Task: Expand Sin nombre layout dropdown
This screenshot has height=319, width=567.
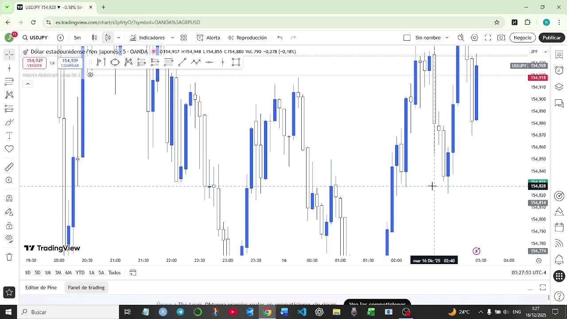Action: tap(447, 38)
